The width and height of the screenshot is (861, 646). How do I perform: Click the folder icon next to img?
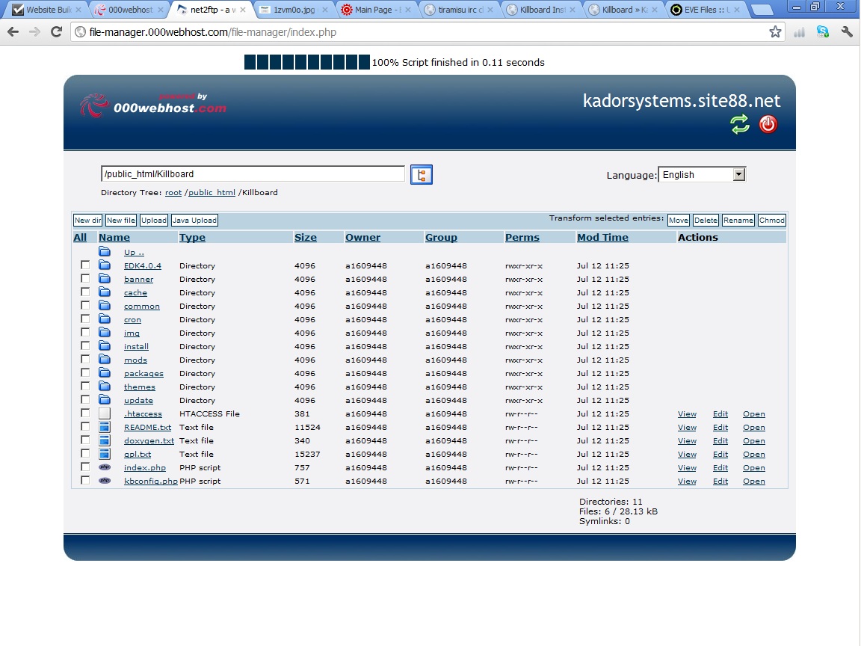(x=105, y=332)
